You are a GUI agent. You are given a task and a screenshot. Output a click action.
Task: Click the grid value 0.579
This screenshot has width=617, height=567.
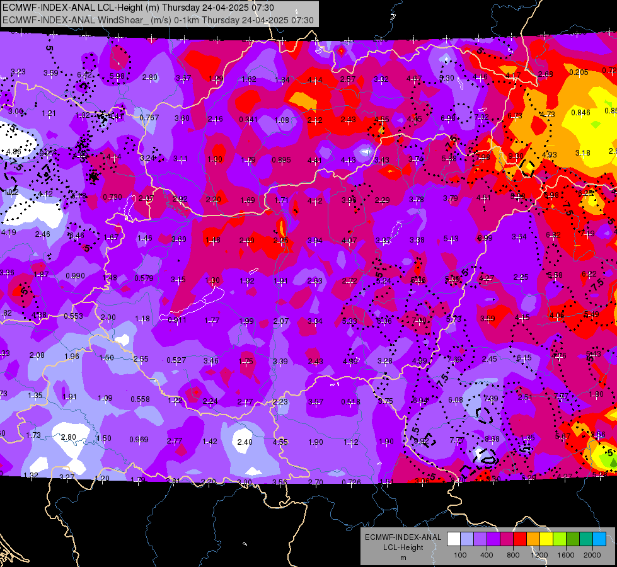coord(144,278)
